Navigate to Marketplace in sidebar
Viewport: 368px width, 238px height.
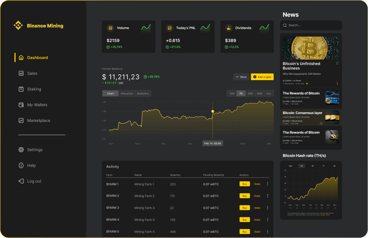(34, 120)
